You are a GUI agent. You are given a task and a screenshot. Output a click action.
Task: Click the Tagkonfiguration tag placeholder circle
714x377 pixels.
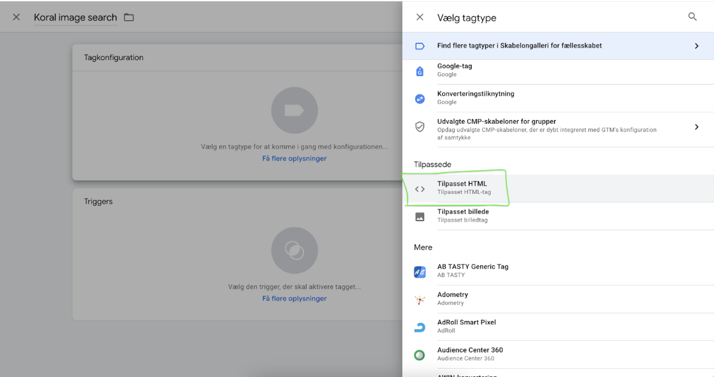[x=294, y=111]
